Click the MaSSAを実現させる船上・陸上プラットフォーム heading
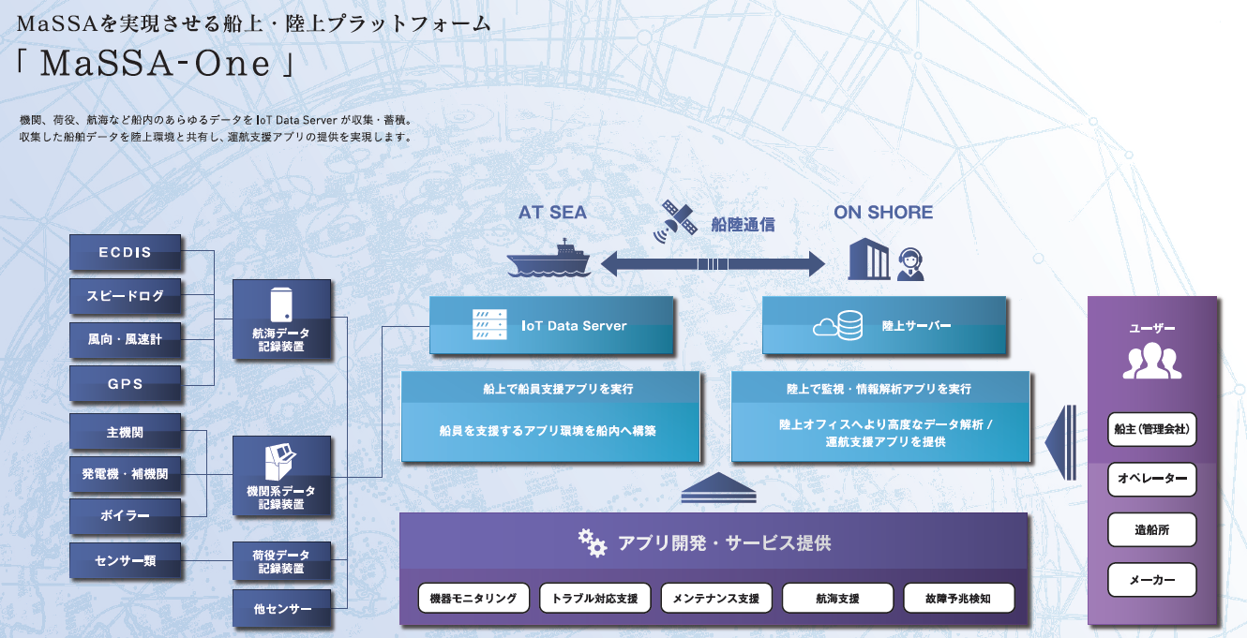This screenshot has width=1247, height=638. [x=253, y=24]
